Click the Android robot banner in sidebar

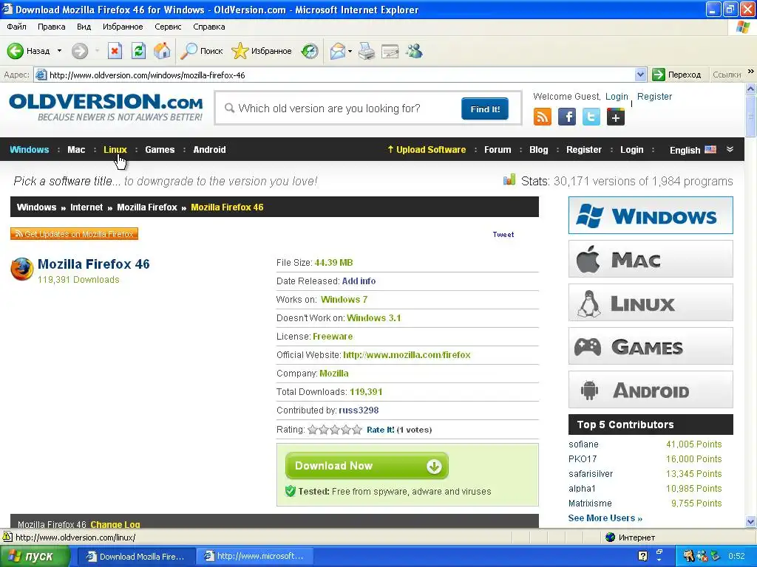(651, 390)
